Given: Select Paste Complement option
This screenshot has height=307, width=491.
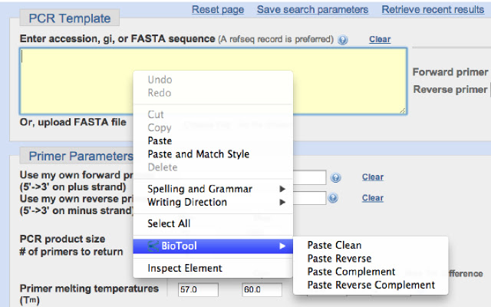Looking at the screenshot, I should (351, 272).
